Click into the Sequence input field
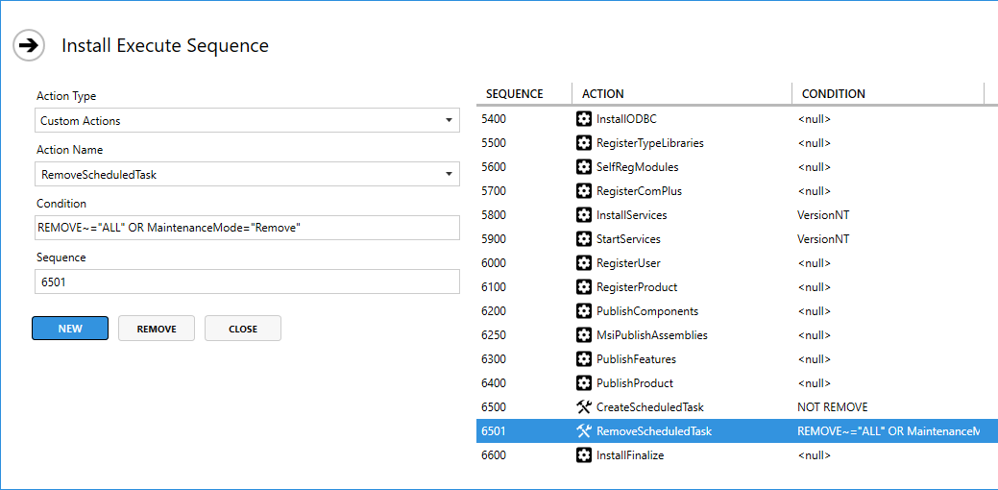Screen dimensions: 998x490 pyautogui.click(x=246, y=282)
